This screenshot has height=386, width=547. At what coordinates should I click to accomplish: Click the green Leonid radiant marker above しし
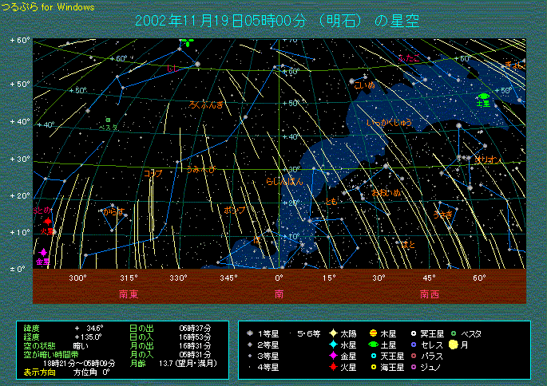(187, 41)
